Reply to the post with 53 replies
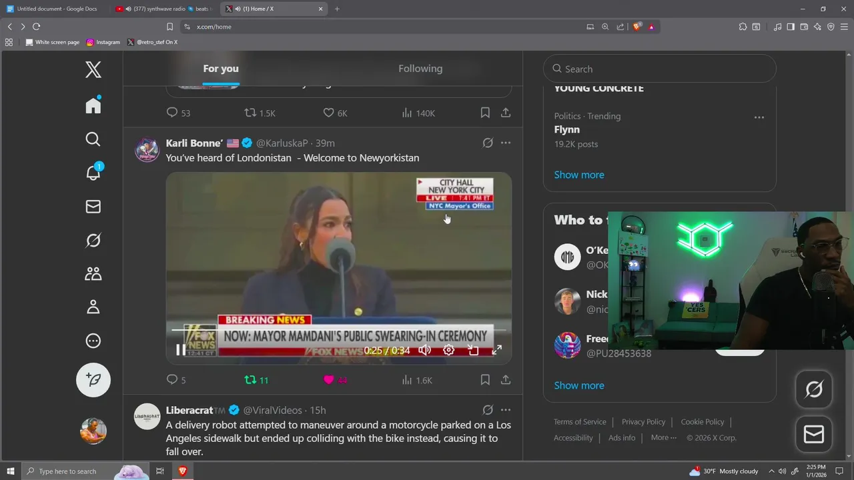 [x=178, y=113]
